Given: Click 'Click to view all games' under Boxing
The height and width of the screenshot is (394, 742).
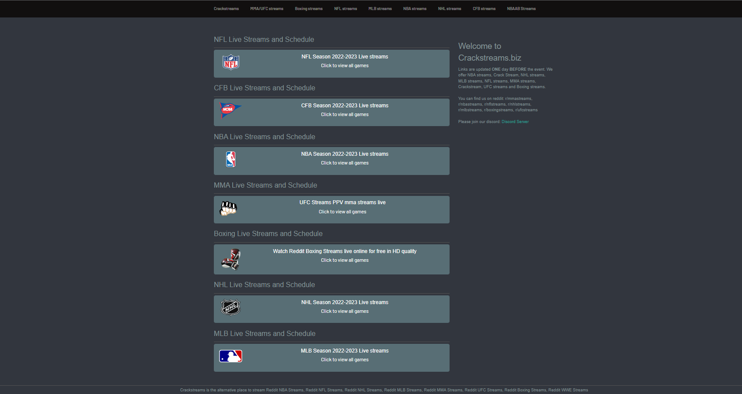Looking at the screenshot, I should pyautogui.click(x=345, y=260).
